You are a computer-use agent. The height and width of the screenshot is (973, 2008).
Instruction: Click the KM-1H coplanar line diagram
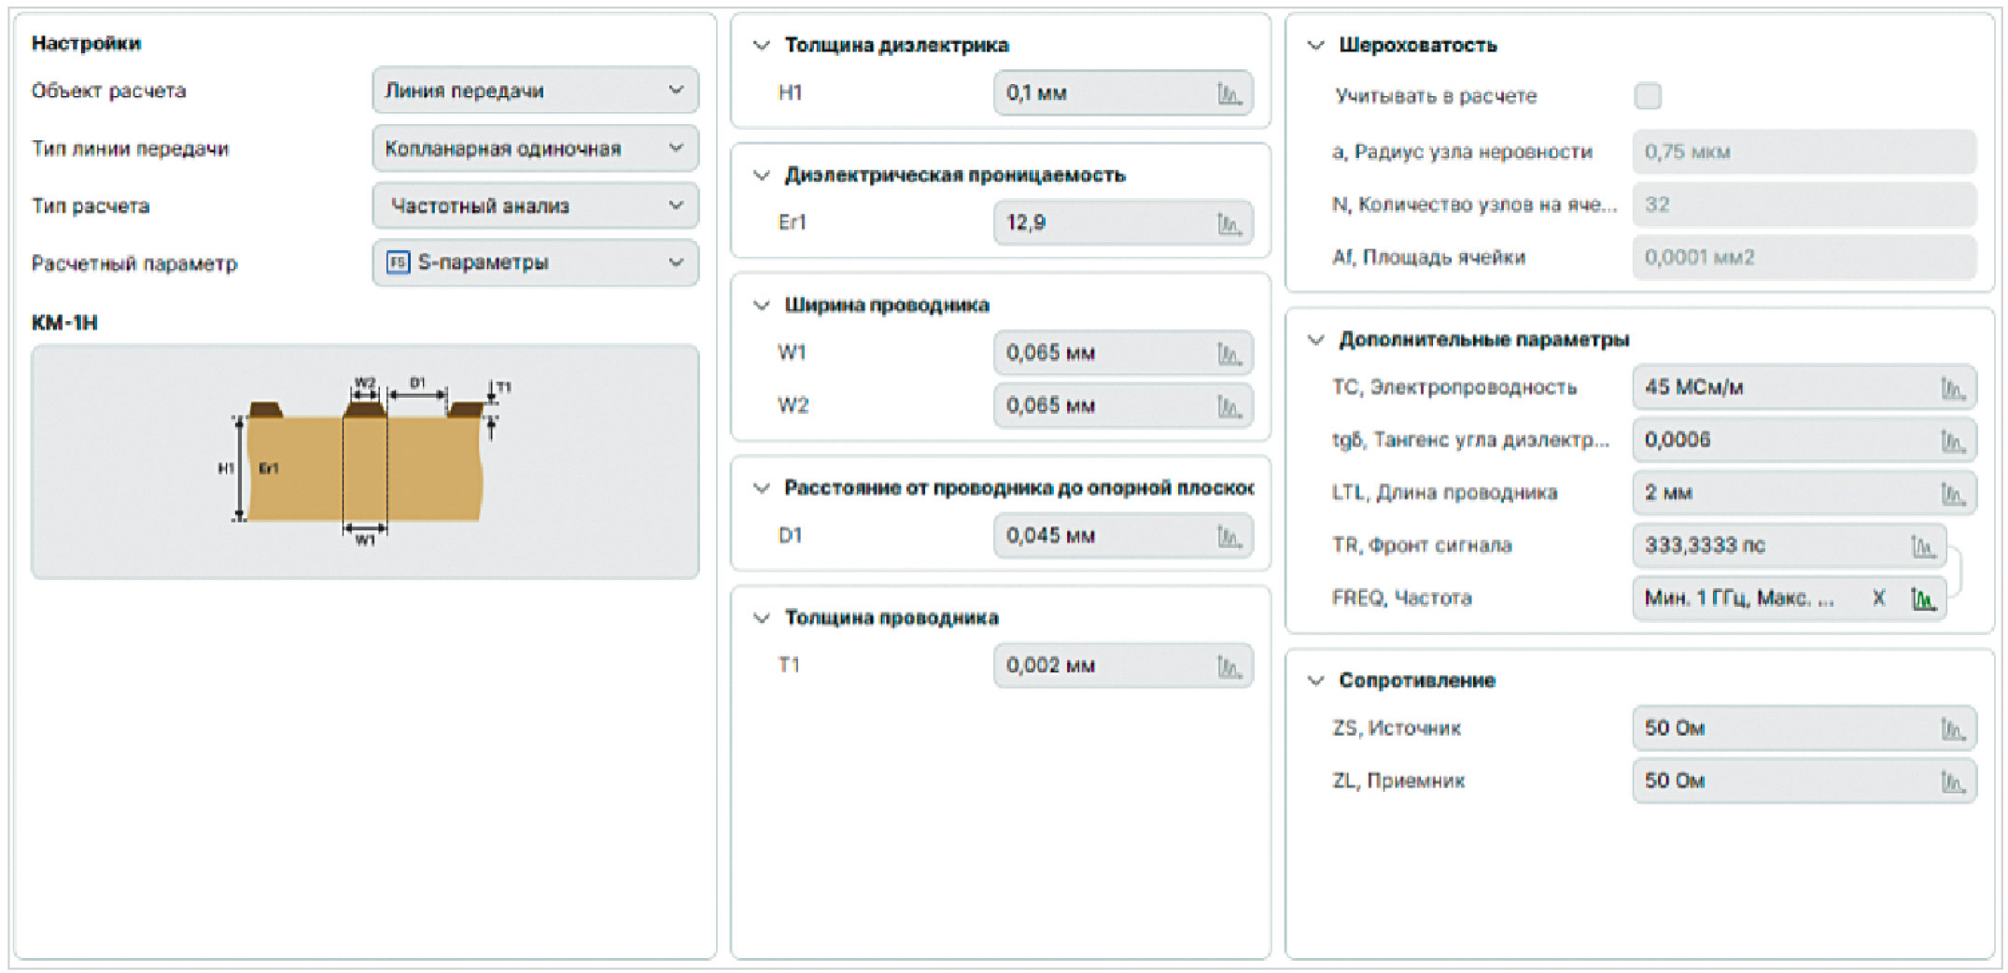pos(365,462)
